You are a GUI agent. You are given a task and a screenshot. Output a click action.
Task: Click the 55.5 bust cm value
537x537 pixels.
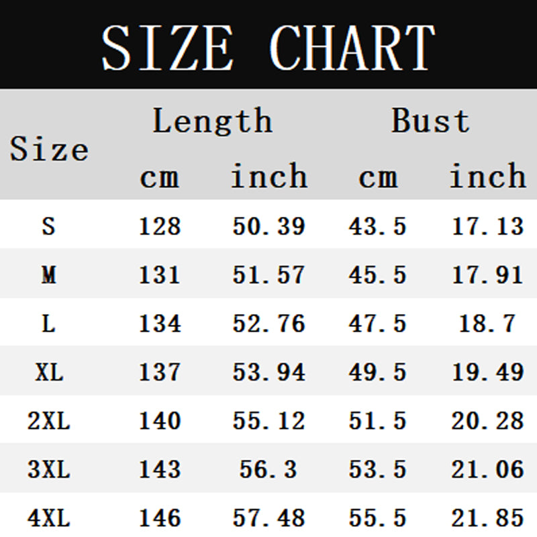coord(377,518)
